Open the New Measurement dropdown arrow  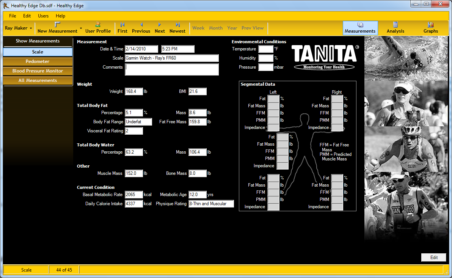81,28
